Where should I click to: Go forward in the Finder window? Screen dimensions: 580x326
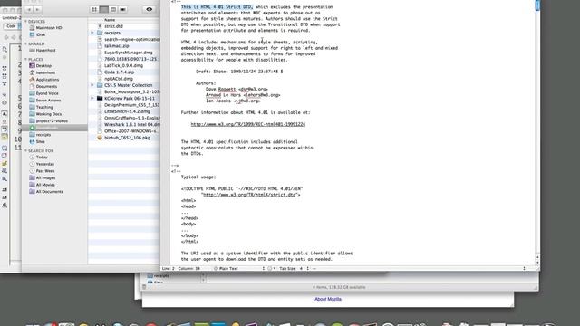tap(38, 9)
